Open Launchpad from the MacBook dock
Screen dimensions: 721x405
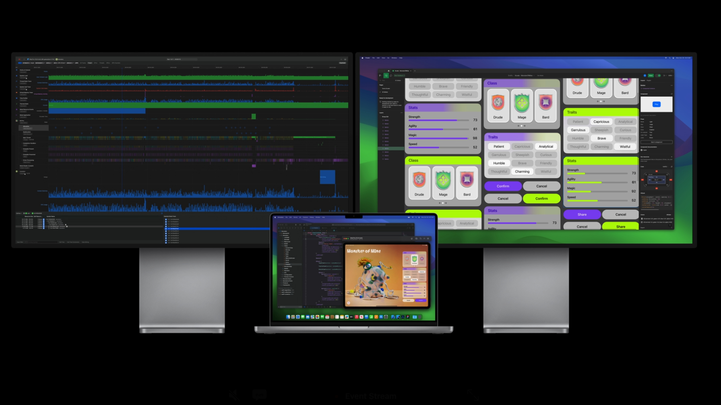(x=293, y=317)
